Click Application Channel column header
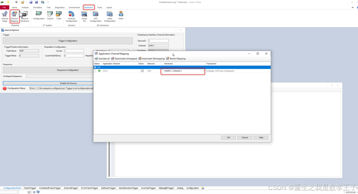Screen dimensions: 358x194 (120, 64)
